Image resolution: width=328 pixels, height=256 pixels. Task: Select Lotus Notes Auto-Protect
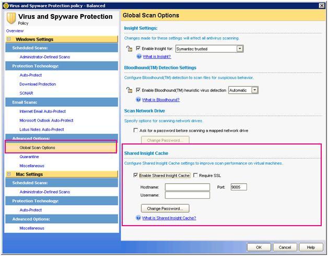pos(42,129)
